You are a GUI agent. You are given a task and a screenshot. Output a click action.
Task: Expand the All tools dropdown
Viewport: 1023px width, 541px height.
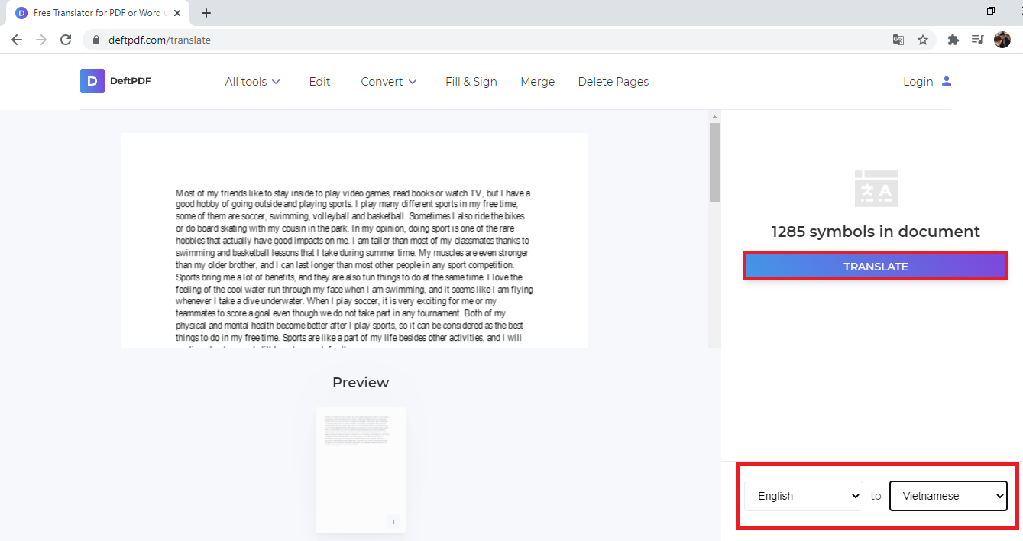click(252, 82)
